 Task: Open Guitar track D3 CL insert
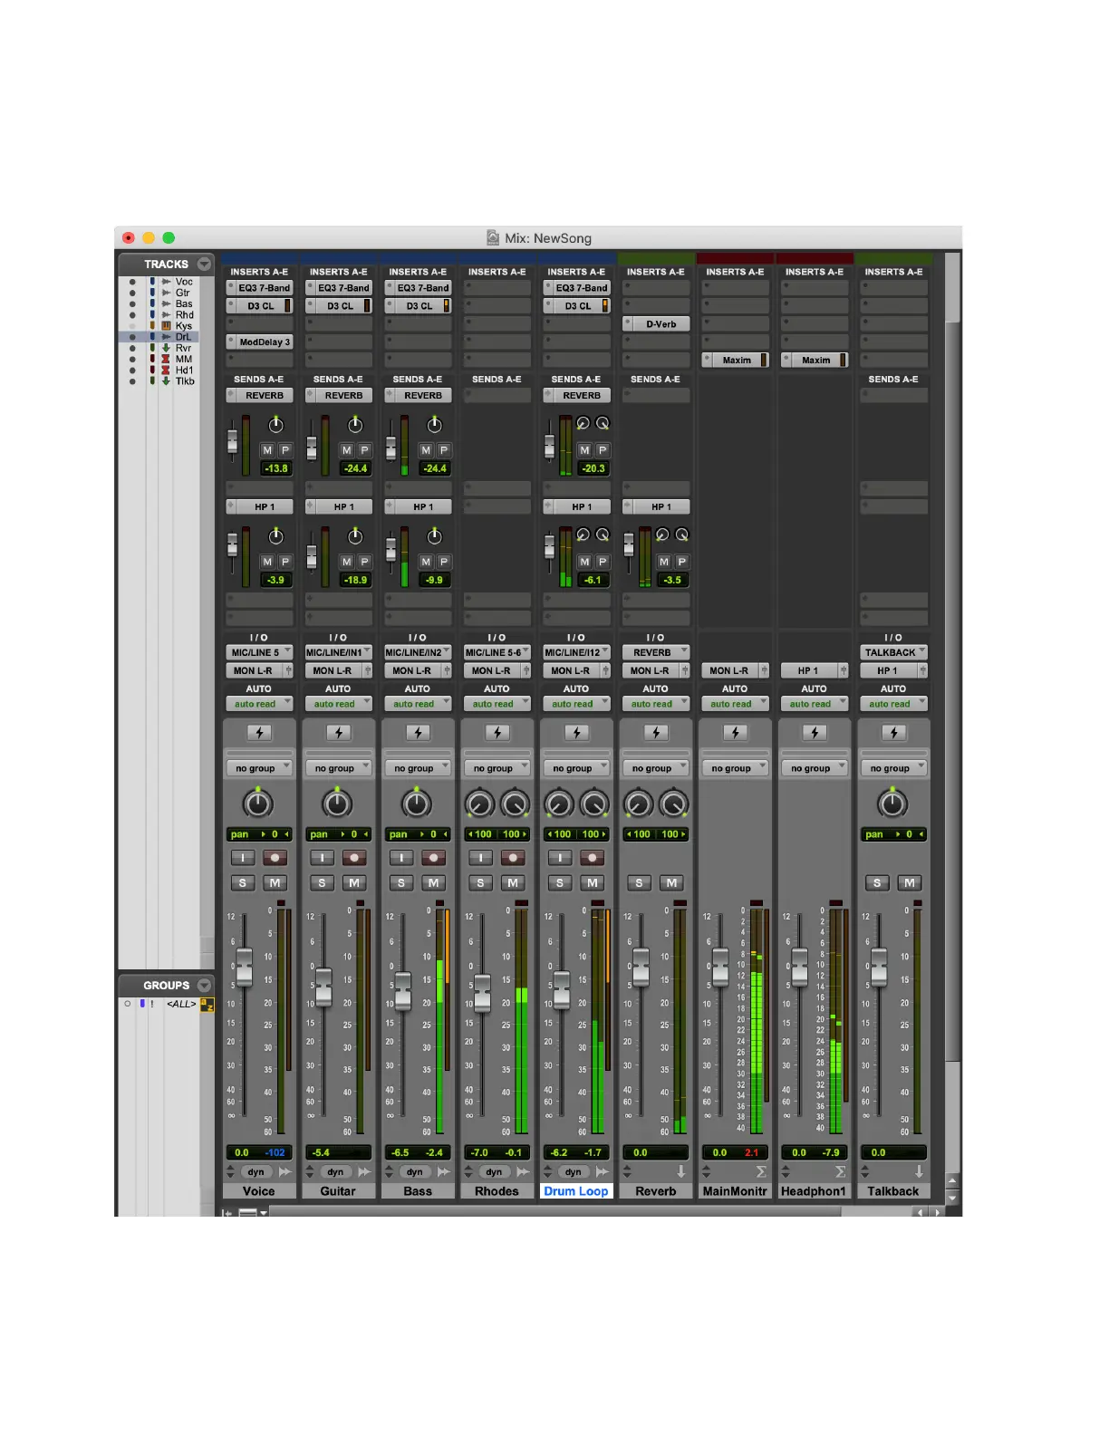point(339,306)
